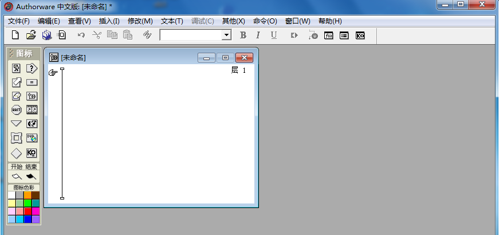Click the Paste clipboard icon
Screen dimensions: 499x235
pos(128,35)
